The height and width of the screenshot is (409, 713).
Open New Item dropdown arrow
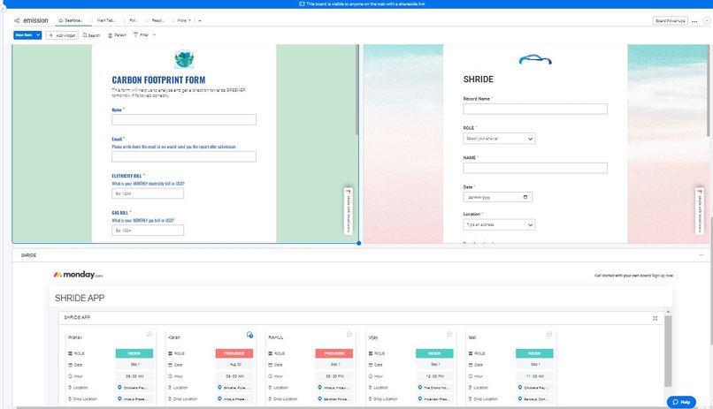click(38, 35)
